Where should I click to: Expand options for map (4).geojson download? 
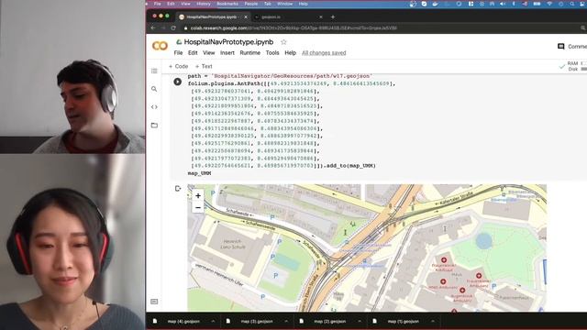click(213, 321)
